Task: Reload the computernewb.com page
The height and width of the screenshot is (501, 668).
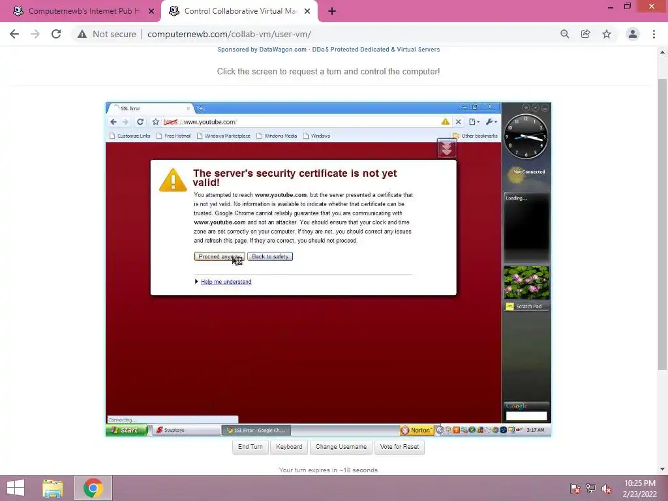Action: (56, 34)
